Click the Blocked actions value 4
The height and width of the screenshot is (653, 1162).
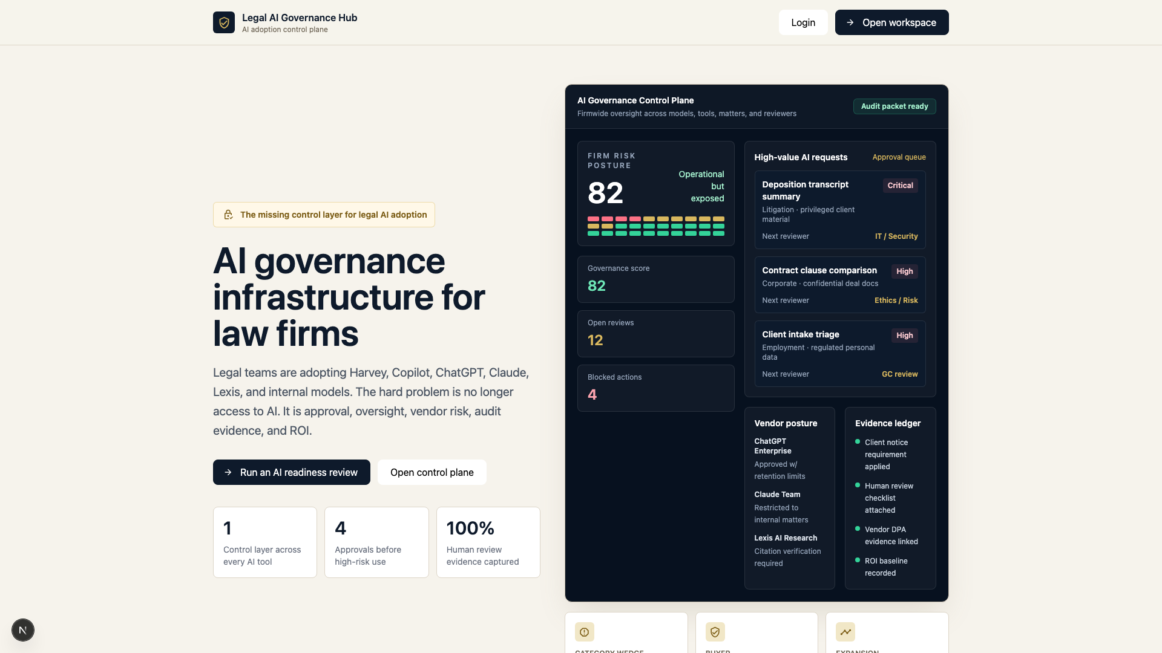click(x=592, y=395)
